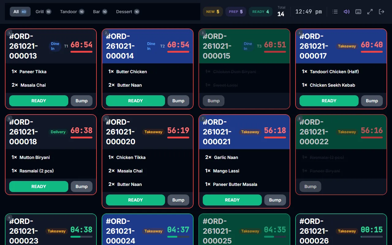Switch to the Grill station tab
The height and width of the screenshot is (245, 392).
point(43,12)
